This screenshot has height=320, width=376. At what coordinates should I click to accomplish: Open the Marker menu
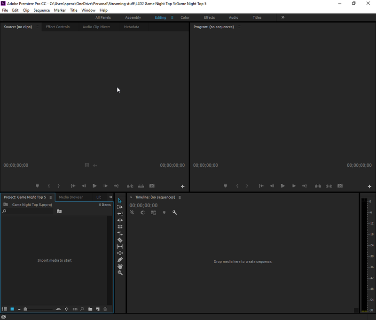pyautogui.click(x=60, y=10)
